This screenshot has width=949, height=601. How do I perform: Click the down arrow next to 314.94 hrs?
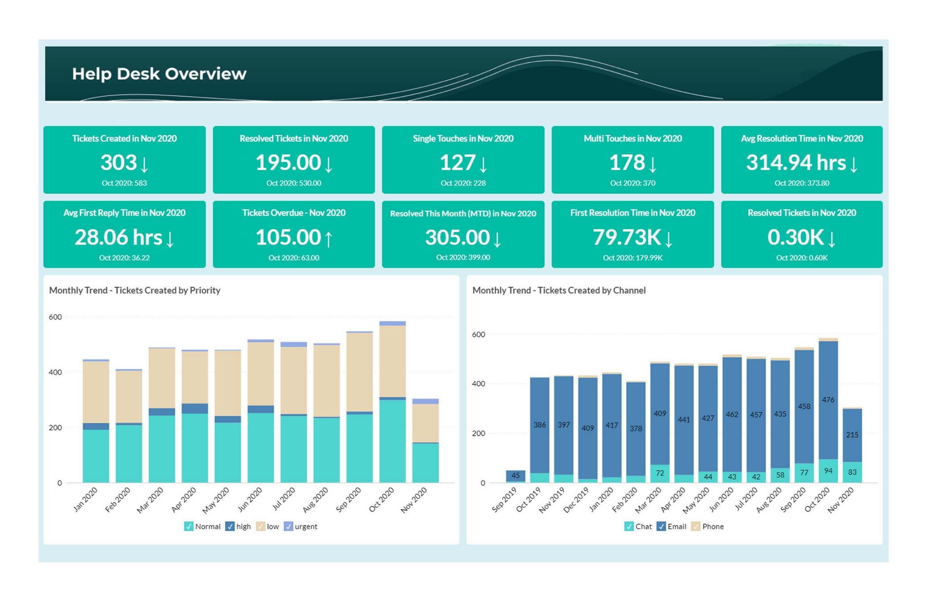pyautogui.click(x=854, y=164)
